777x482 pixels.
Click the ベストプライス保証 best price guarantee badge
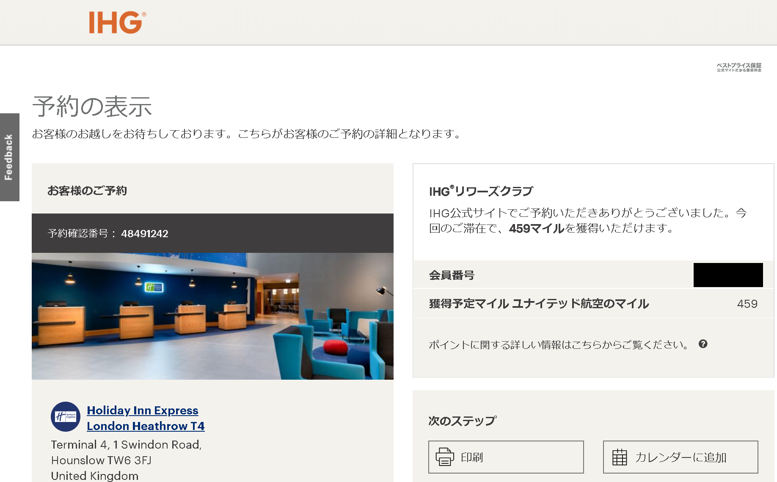(x=739, y=67)
